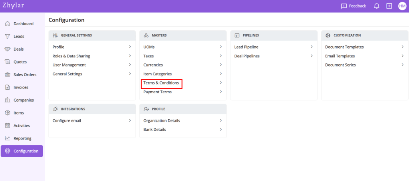Open Dashboard from the sidebar

[23, 24]
